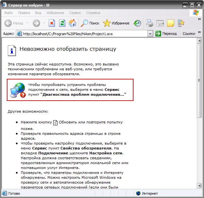Click the Refresh page toolbar icon
The height and width of the screenshot is (198, 204).
[x=62, y=23]
